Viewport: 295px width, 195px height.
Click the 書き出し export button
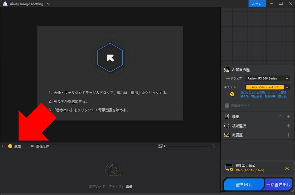click(244, 185)
